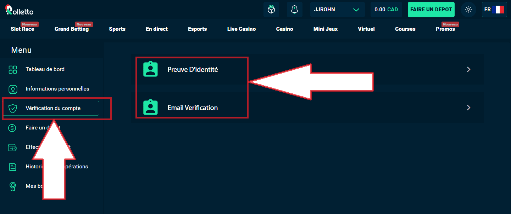
Task: Expand the Email Verification chevron arrow
Action: click(x=468, y=108)
